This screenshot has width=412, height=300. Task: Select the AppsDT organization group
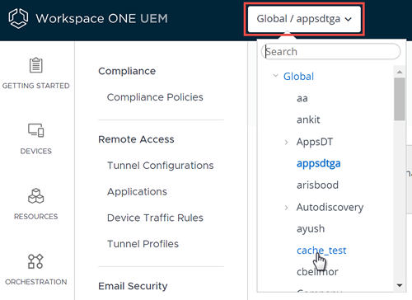click(315, 142)
